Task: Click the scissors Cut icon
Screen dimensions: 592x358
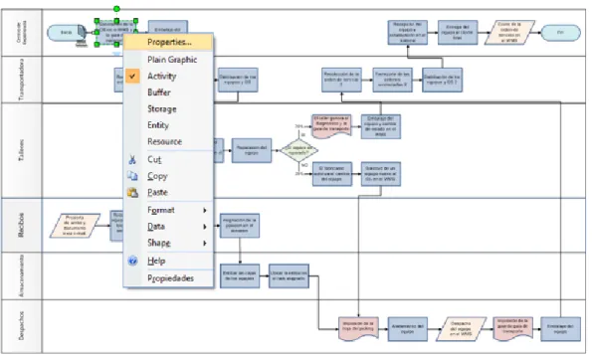Action: pos(132,159)
